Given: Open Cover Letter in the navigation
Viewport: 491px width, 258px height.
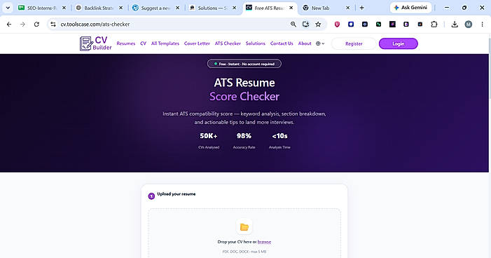Looking at the screenshot, I should 197,43.
